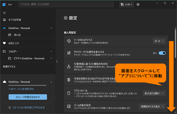The image size is (177, 114).
Task: Click the mouse icon for マウス ホイール
Action: click(69, 93)
